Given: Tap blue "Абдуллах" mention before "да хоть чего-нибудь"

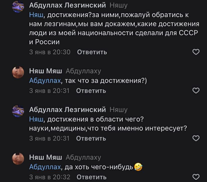Looking at the screenshot, I should tap(45, 167).
